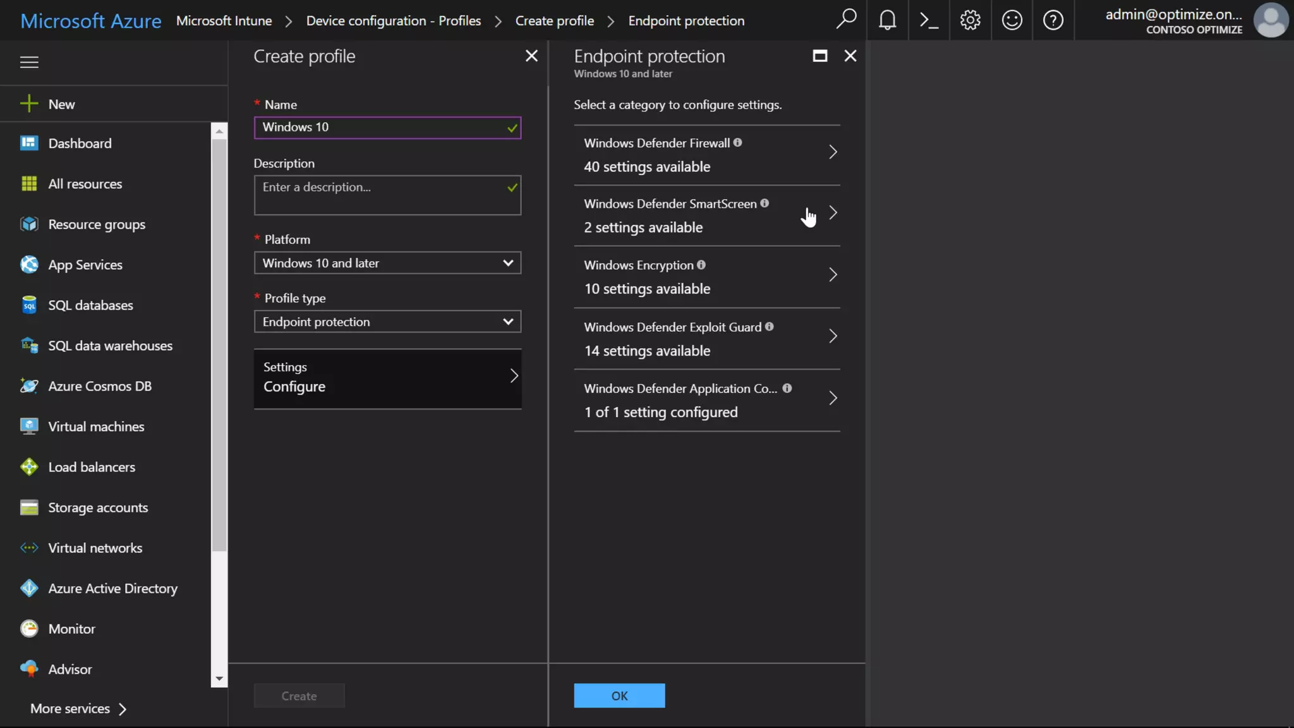
Task: Click the All resources grid icon
Action: pyautogui.click(x=29, y=183)
